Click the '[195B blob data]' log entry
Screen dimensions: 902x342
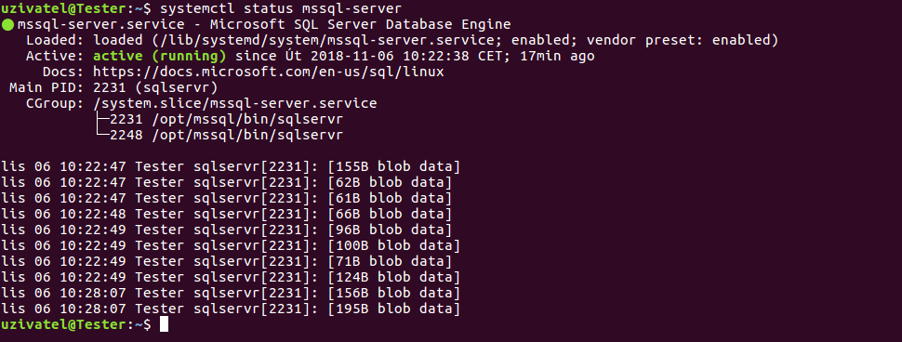[394, 309]
